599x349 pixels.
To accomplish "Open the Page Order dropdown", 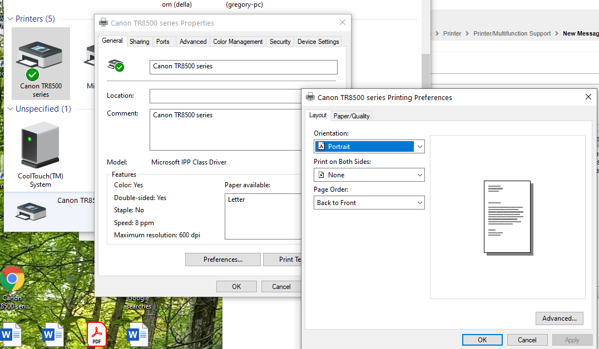I will [369, 203].
